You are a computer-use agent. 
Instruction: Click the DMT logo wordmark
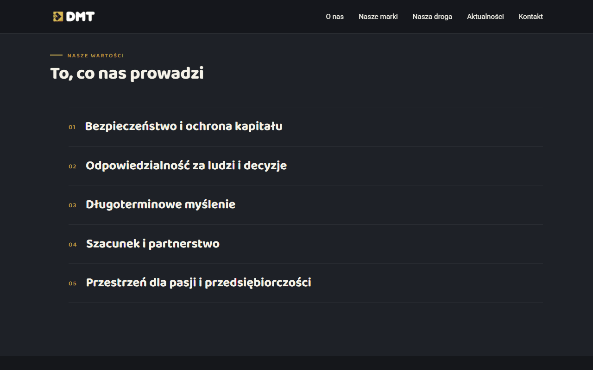[x=80, y=17]
